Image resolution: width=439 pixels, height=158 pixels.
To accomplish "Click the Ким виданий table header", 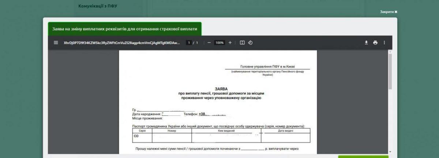I will coord(226,131).
